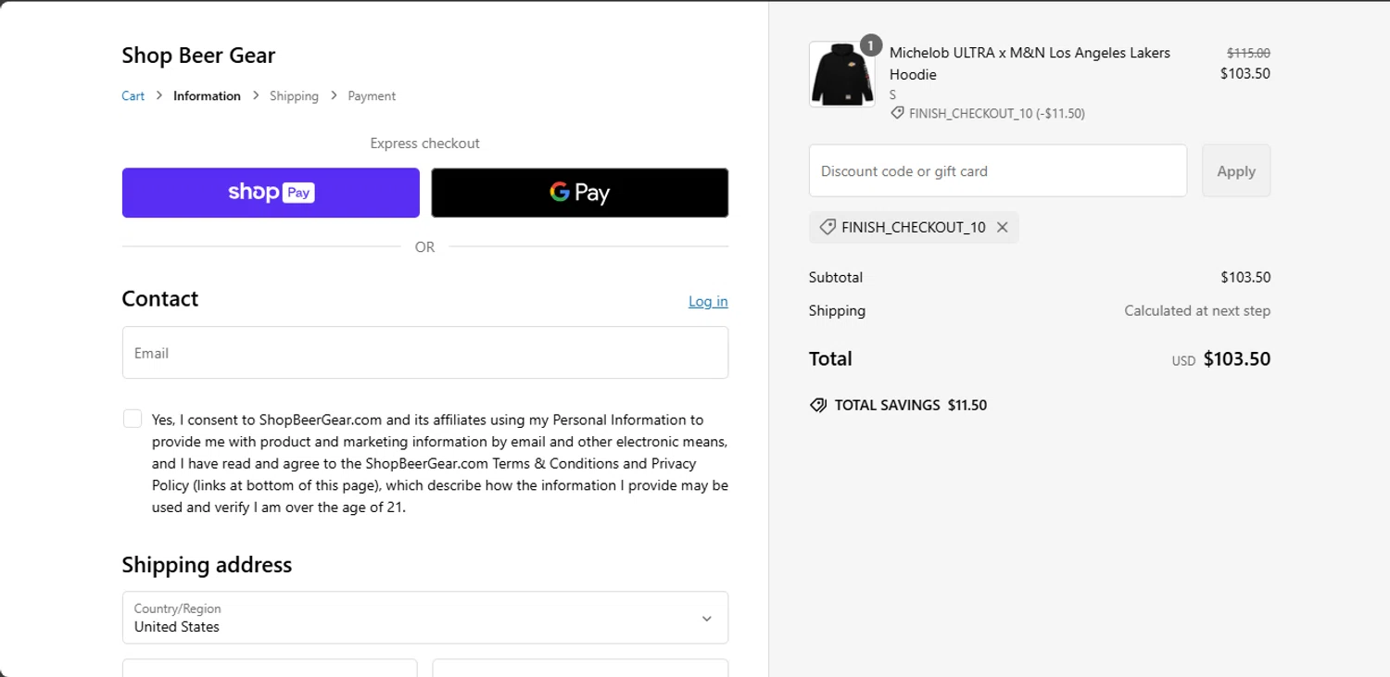
Task: Click the Express checkout label
Action: coord(424,143)
